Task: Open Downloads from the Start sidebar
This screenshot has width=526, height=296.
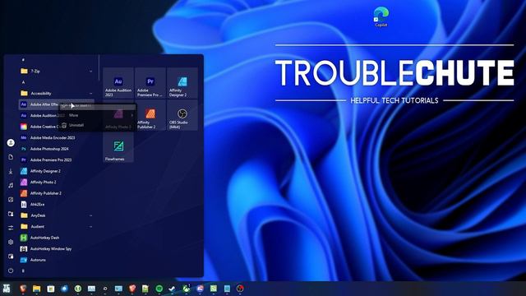Action: coord(11,171)
